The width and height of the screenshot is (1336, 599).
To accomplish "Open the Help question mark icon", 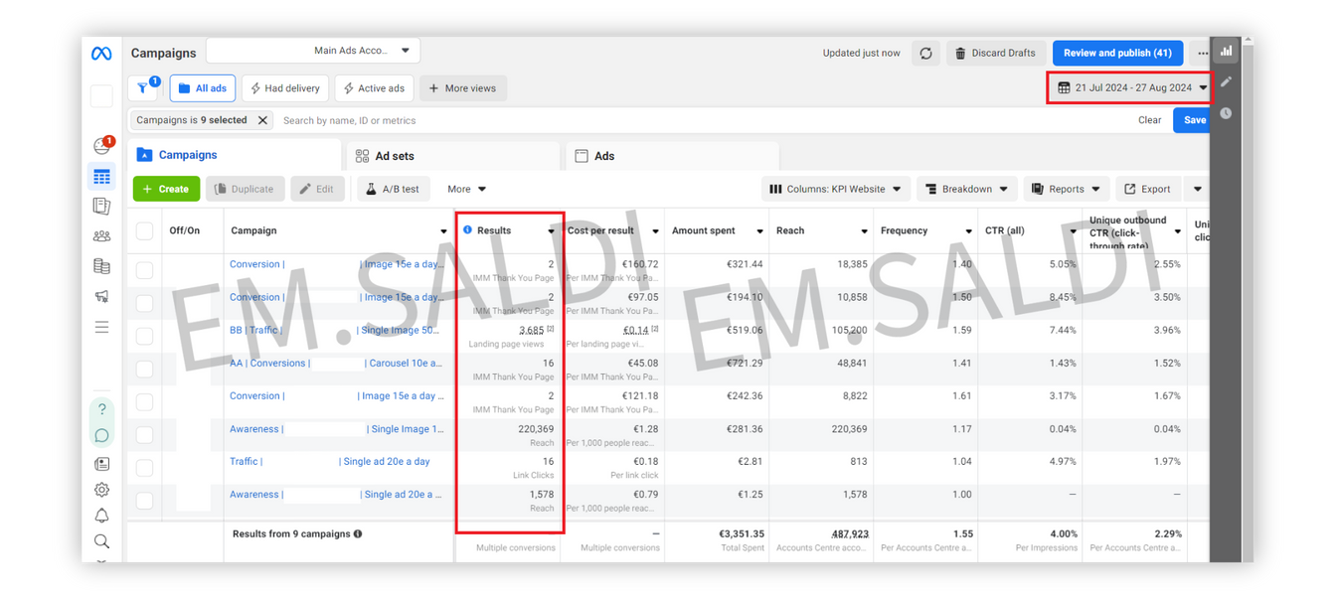I will pos(101,409).
